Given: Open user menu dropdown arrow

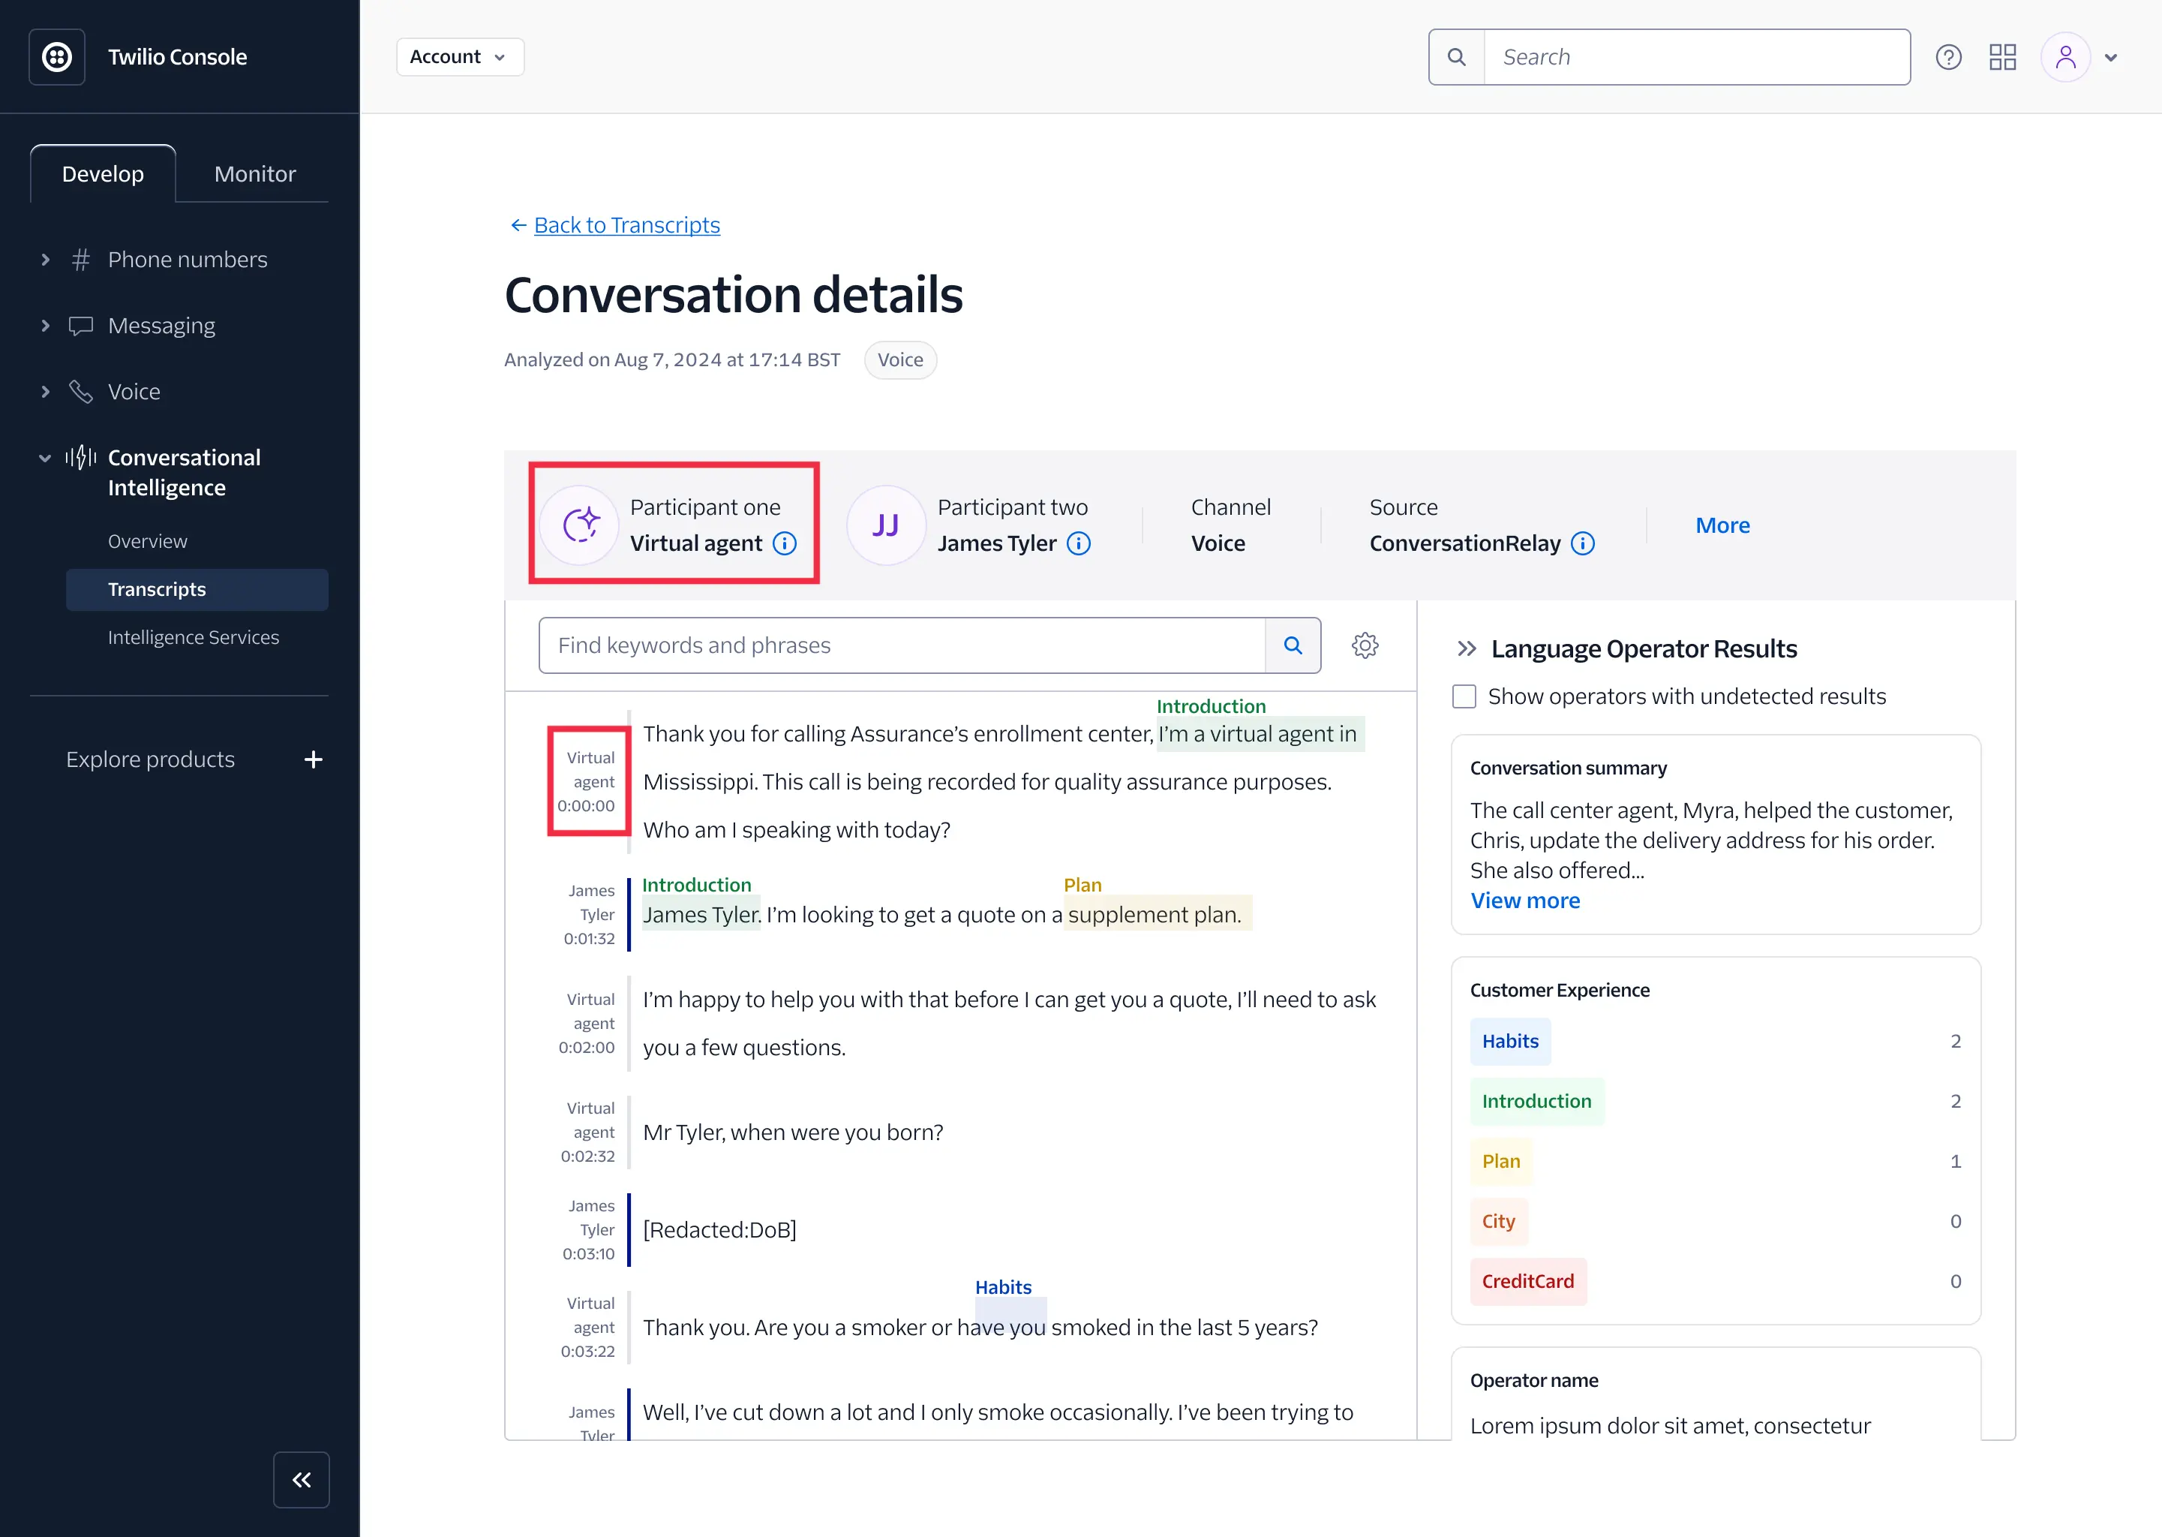Looking at the screenshot, I should click(2111, 58).
